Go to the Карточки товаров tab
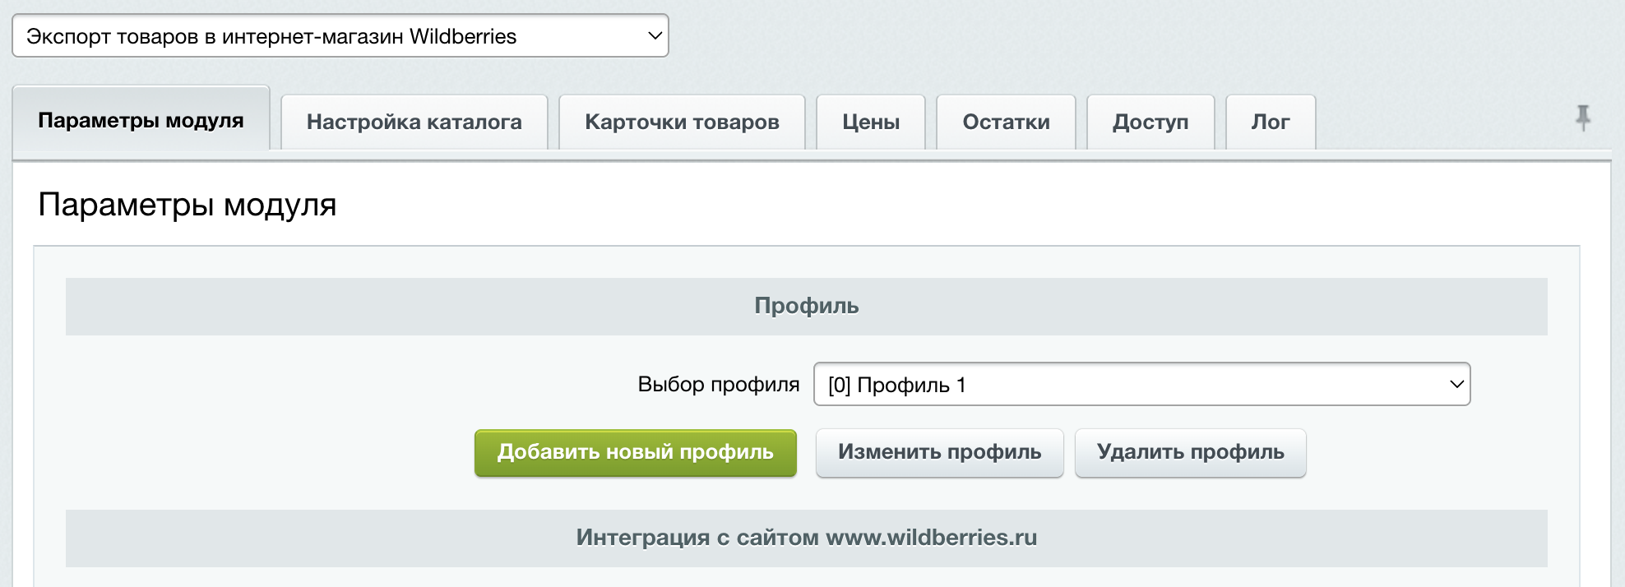1625x587 pixels. pos(681,122)
